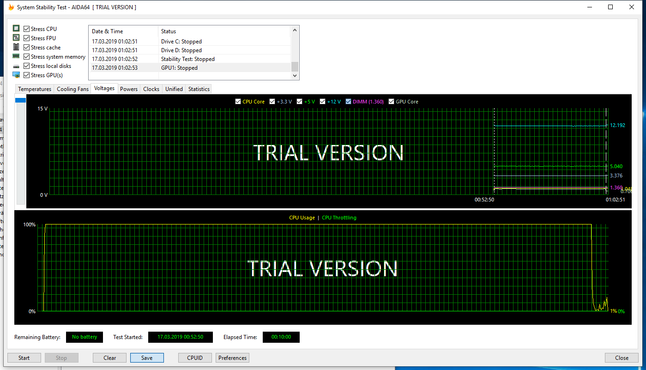Click the disk drive icon beside Stress local disks
This screenshot has width=646, height=370.
pyautogui.click(x=16, y=66)
